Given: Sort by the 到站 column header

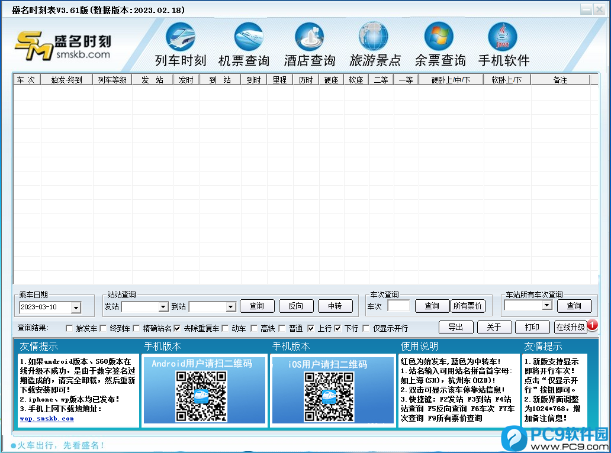Looking at the screenshot, I should (x=220, y=80).
